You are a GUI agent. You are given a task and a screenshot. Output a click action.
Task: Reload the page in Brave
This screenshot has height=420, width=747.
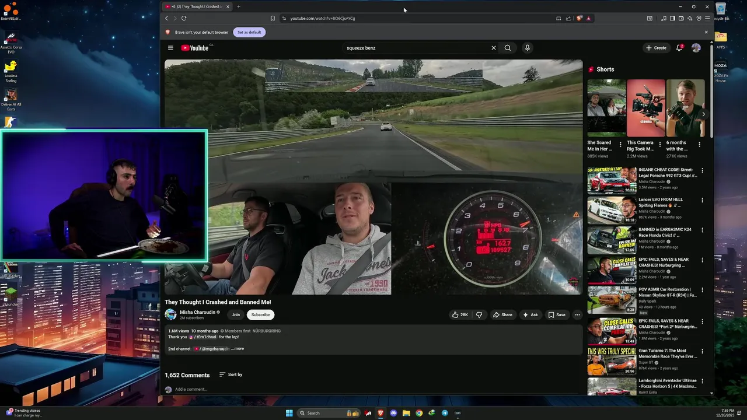[184, 18]
